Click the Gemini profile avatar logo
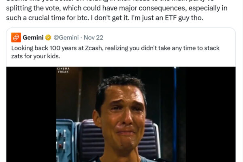Viewport: 243px width, 162px height. pos(15,38)
